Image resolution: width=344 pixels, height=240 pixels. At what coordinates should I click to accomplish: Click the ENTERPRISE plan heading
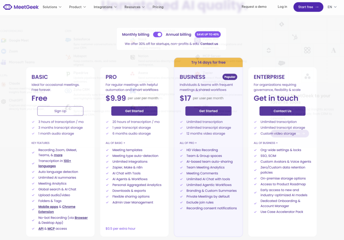pyautogui.click(x=269, y=77)
